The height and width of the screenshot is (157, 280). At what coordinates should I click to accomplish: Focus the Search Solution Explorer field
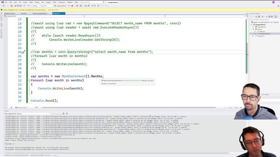point(265,20)
